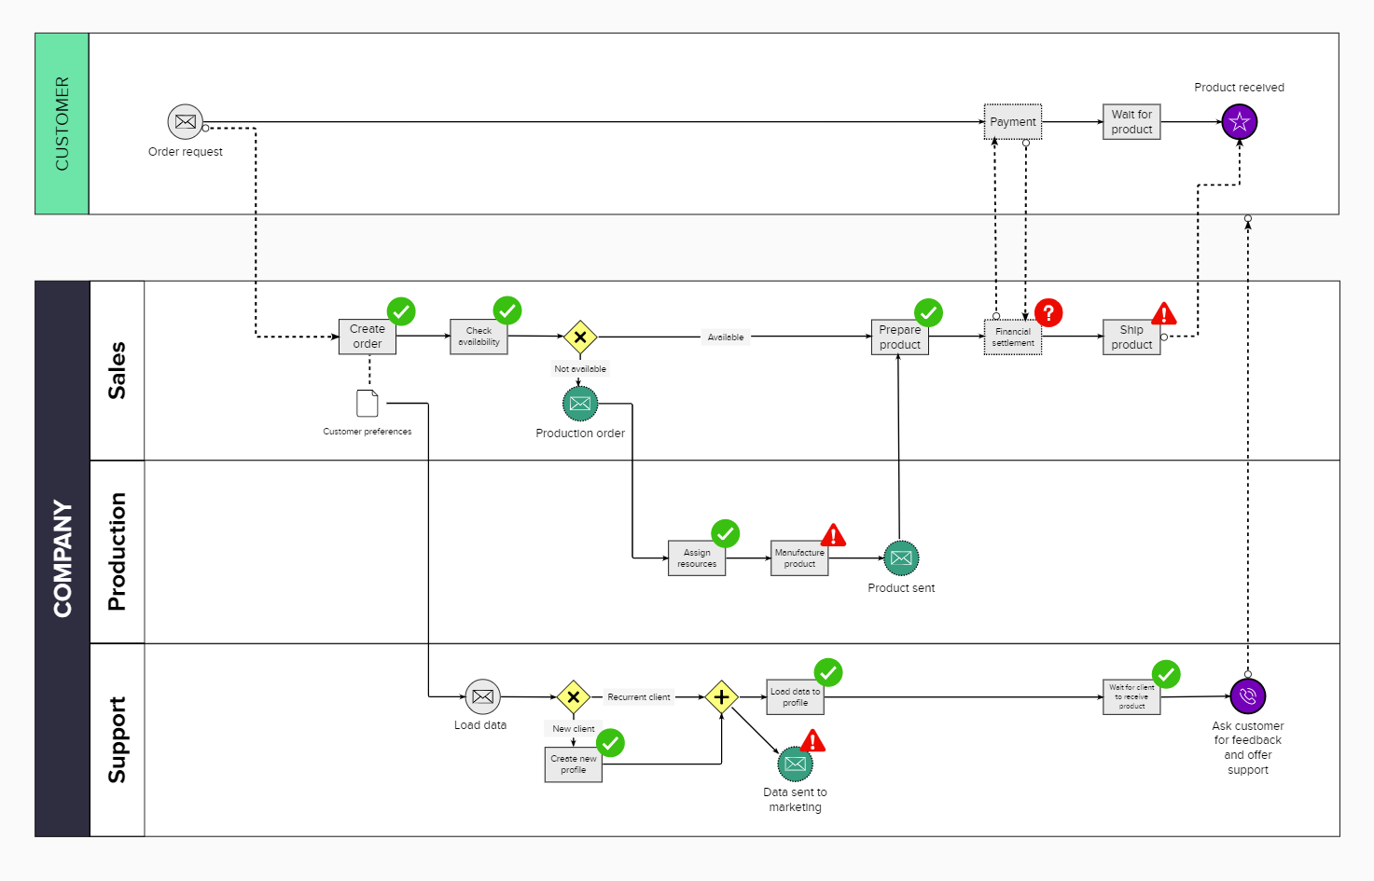Click the warning triangle on Data sent to marketing
Screen dimensions: 1374x881
[x=812, y=741]
